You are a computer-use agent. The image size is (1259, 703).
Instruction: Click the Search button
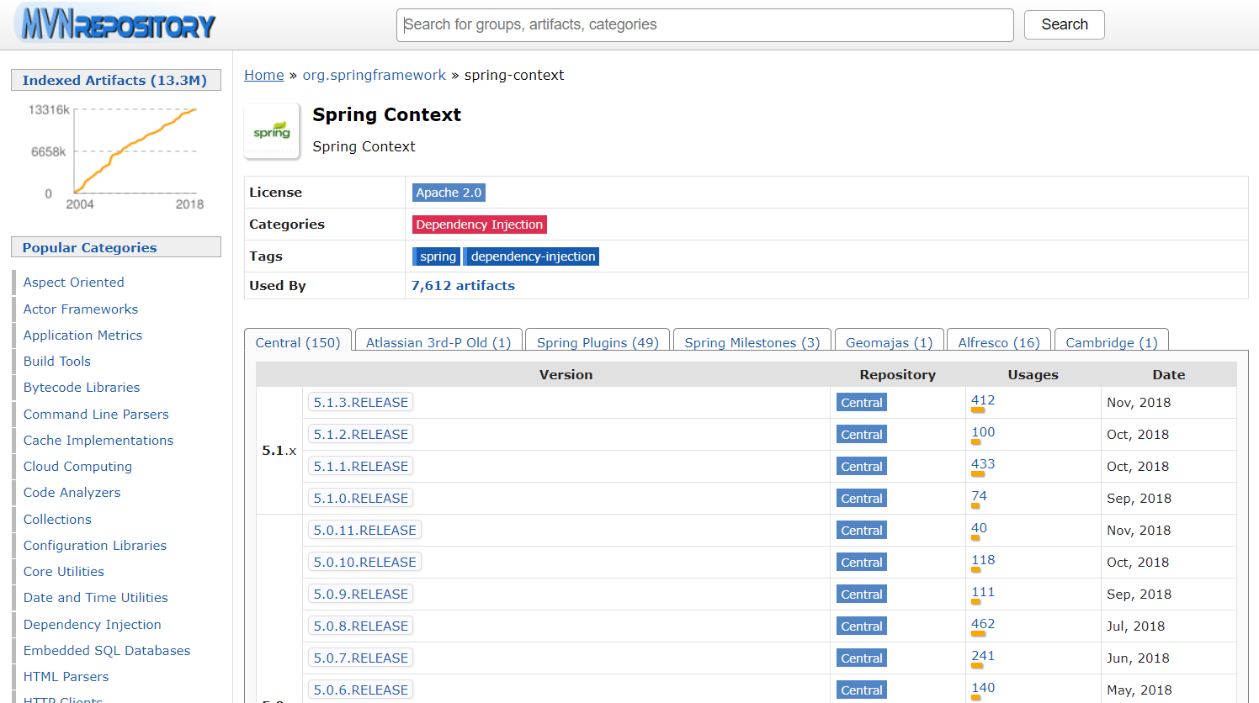1064,24
